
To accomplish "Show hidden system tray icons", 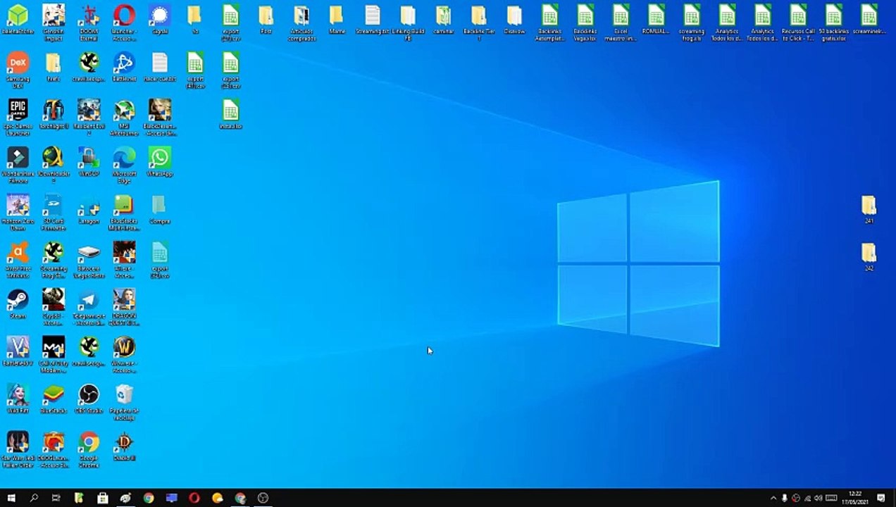I will (x=773, y=498).
